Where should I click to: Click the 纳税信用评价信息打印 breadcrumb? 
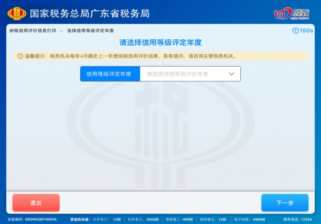click(33, 31)
